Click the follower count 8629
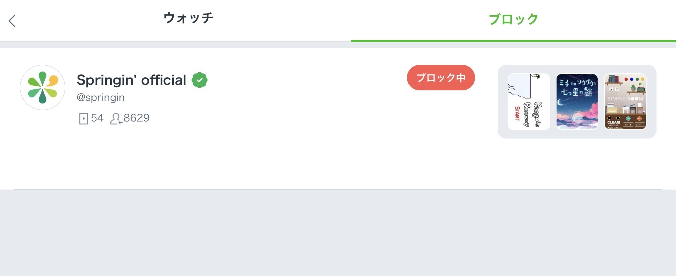The image size is (676, 276). click(136, 118)
